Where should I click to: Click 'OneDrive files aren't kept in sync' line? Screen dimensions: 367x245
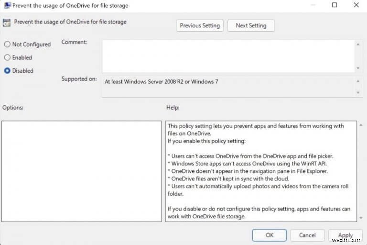(228, 178)
